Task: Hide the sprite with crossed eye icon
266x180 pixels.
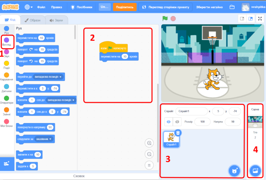Action: 178,122
